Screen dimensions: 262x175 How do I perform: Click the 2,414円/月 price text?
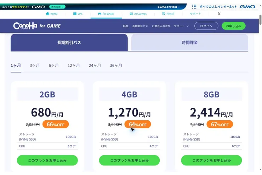click(211, 113)
